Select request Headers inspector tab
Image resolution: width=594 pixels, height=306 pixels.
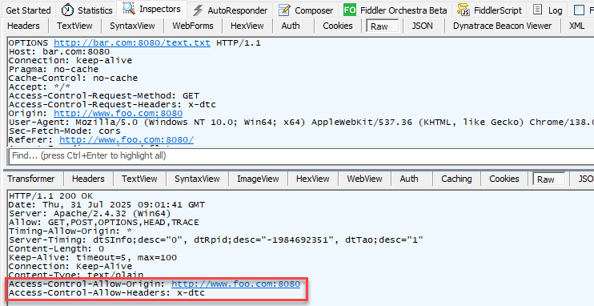(23, 26)
